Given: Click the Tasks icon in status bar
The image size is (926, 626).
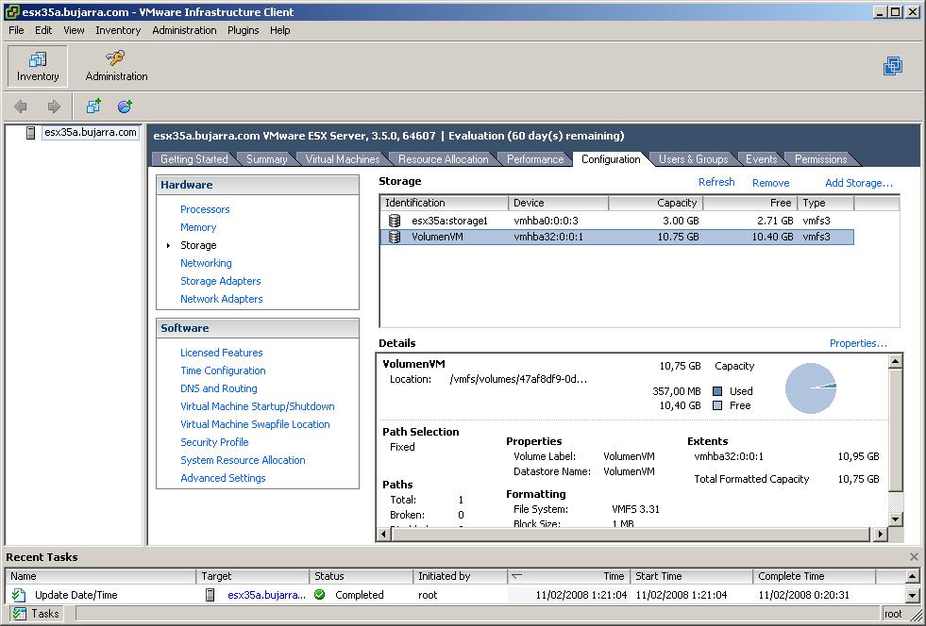Looking at the screenshot, I should (20, 614).
